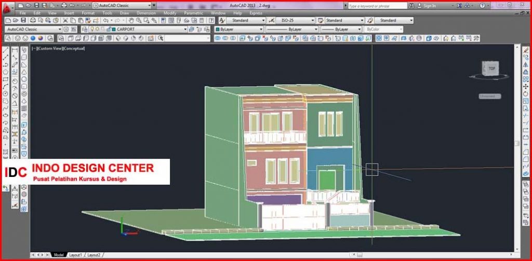Click the Rotate tool in Modify toolbar
The height and width of the screenshot is (261, 532).
[x=526, y=93]
